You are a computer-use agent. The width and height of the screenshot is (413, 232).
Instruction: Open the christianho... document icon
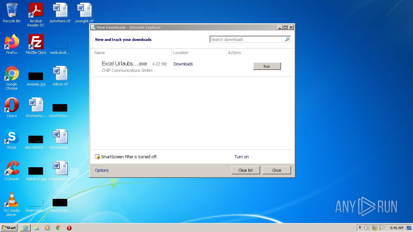(x=36, y=108)
